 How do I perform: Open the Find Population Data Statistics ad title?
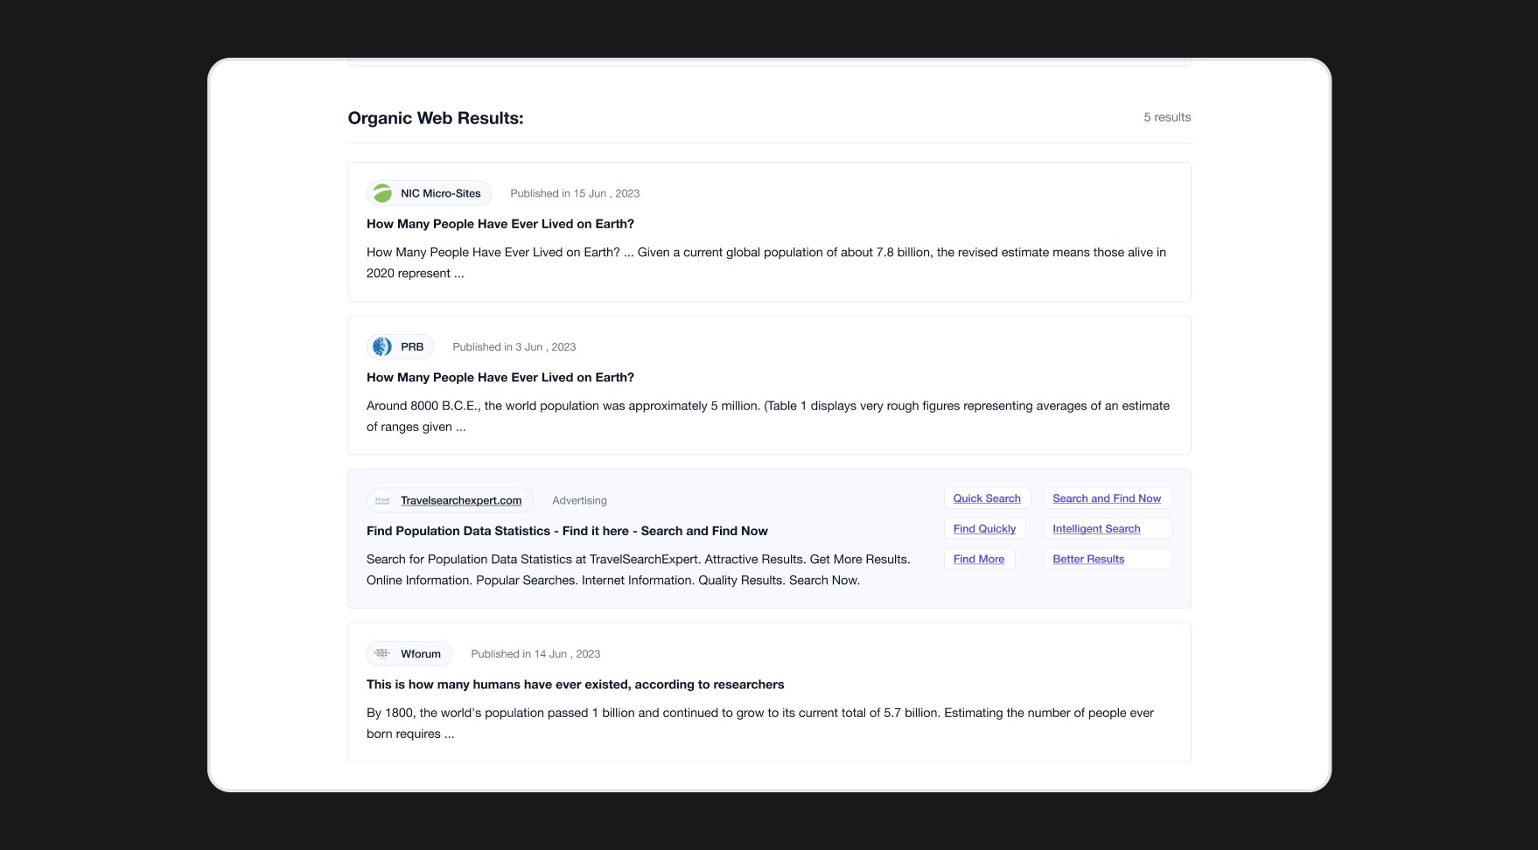point(567,531)
